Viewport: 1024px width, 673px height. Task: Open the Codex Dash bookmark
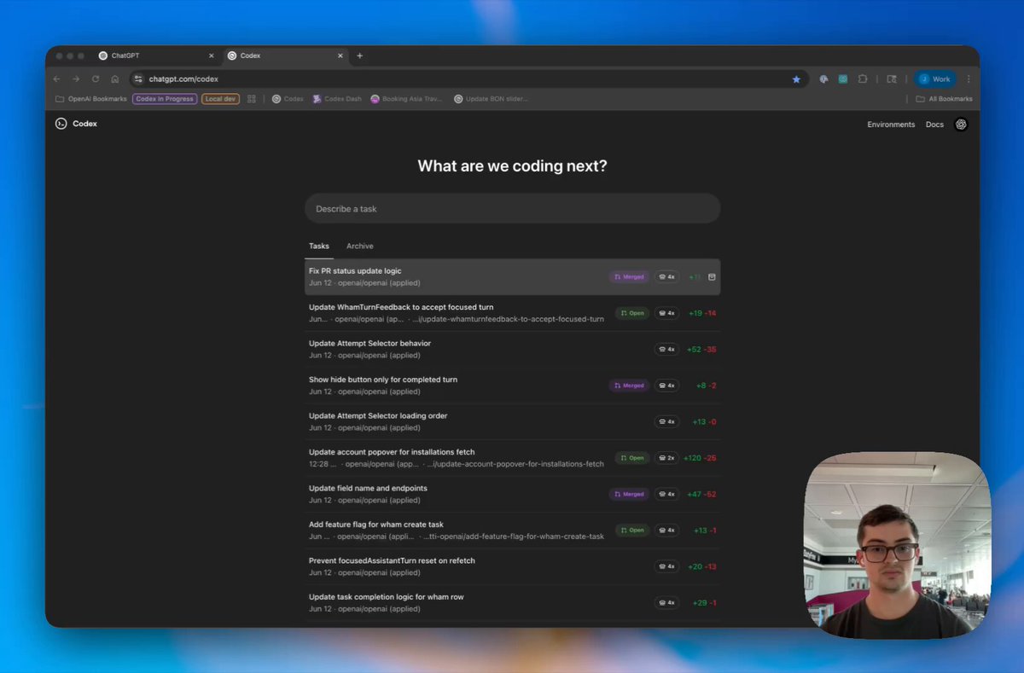click(337, 99)
